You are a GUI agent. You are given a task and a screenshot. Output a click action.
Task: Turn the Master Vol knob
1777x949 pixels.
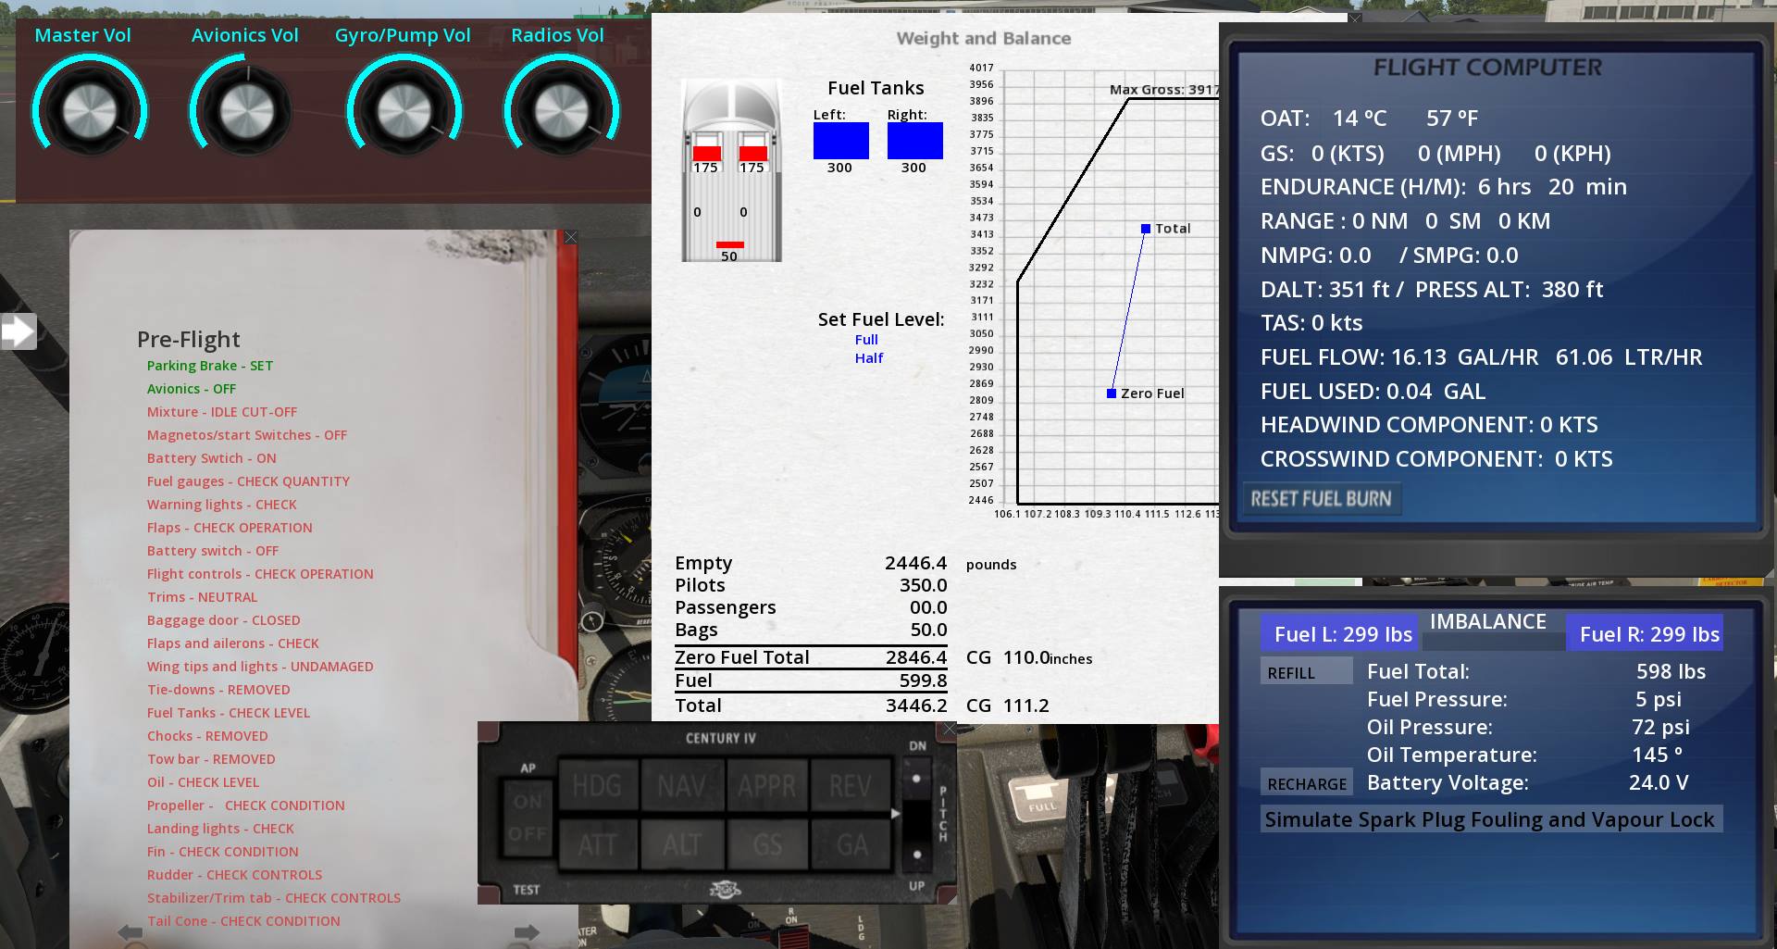[x=90, y=111]
